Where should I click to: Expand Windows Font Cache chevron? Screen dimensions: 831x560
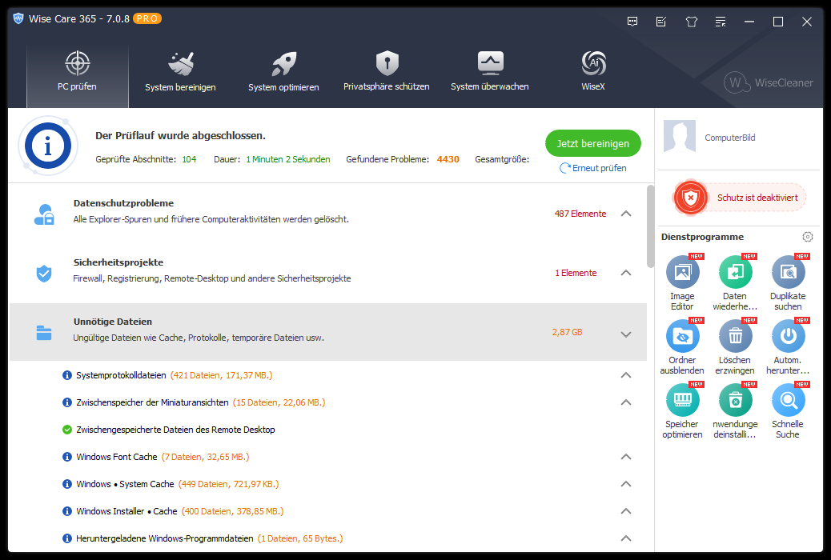pyautogui.click(x=626, y=457)
